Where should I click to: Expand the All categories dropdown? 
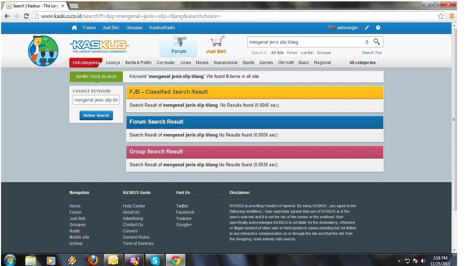[364, 63]
